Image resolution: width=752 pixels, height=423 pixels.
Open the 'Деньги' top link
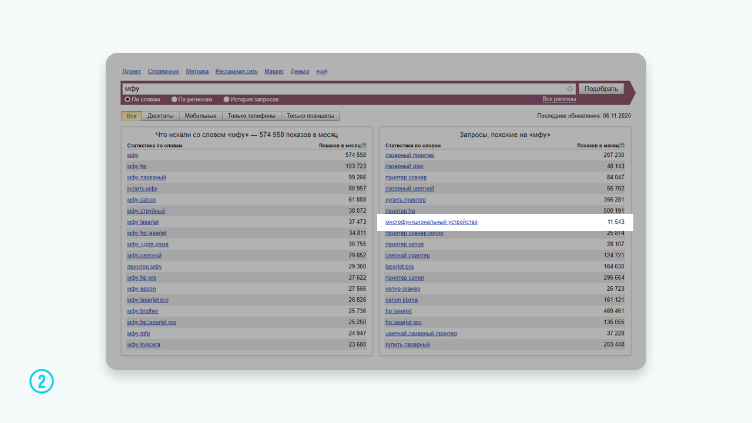click(x=300, y=71)
